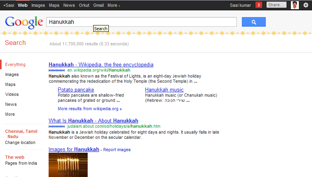Open Images for Hanukkah link

pos(74,150)
